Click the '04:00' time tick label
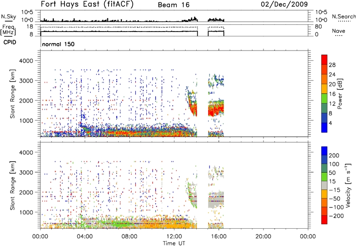Screen dimensions: 356x246 pyautogui.click(x=85, y=237)
